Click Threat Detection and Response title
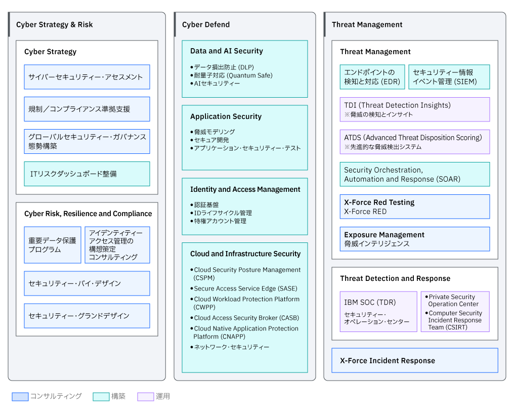 [395, 278]
